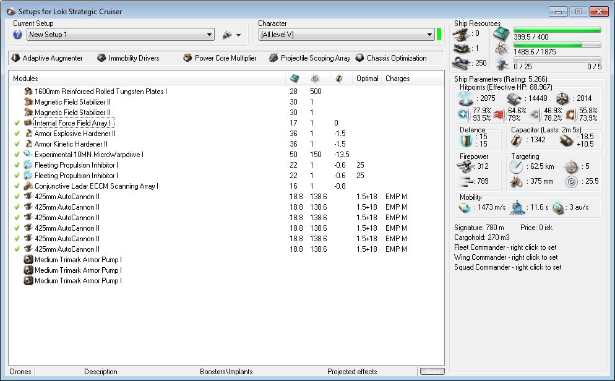Switch to the Drones tab
The image size is (615, 381).
point(20,372)
